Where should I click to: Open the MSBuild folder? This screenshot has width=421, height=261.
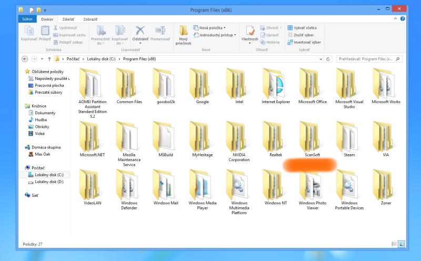click(166, 139)
